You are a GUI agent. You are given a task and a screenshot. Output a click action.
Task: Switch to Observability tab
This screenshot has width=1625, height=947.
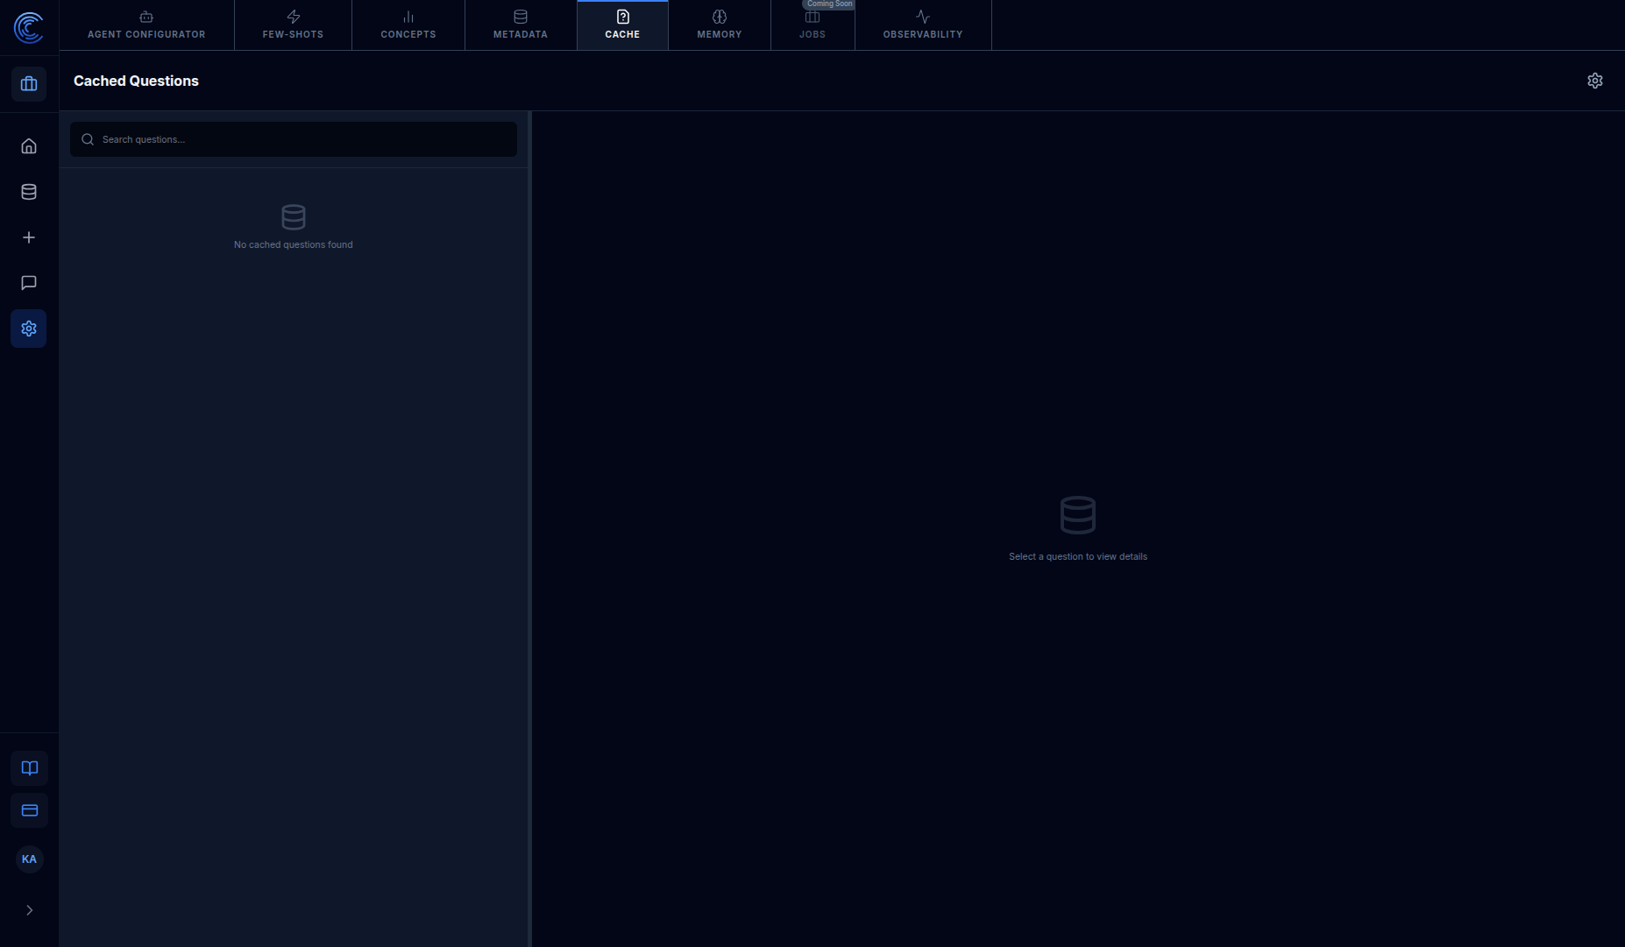[923, 25]
